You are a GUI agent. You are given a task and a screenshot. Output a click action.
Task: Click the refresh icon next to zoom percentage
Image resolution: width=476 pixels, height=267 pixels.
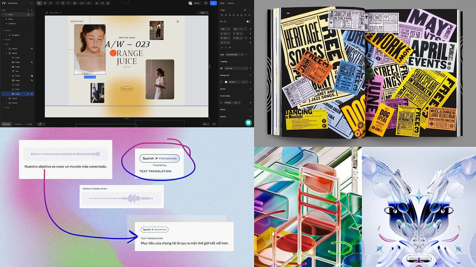[x=214, y=124]
